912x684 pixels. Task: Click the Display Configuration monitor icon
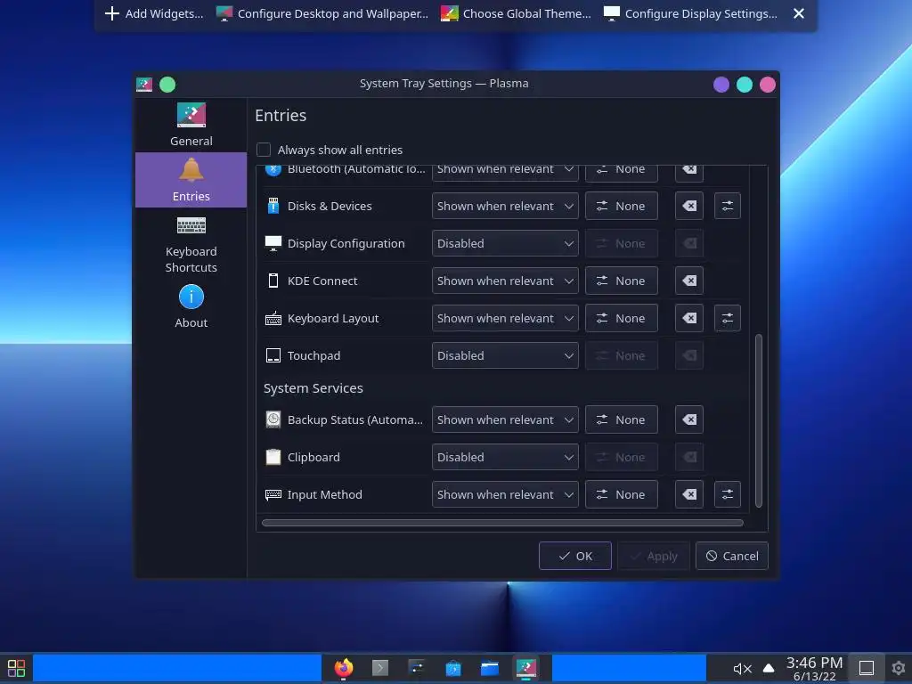273,243
